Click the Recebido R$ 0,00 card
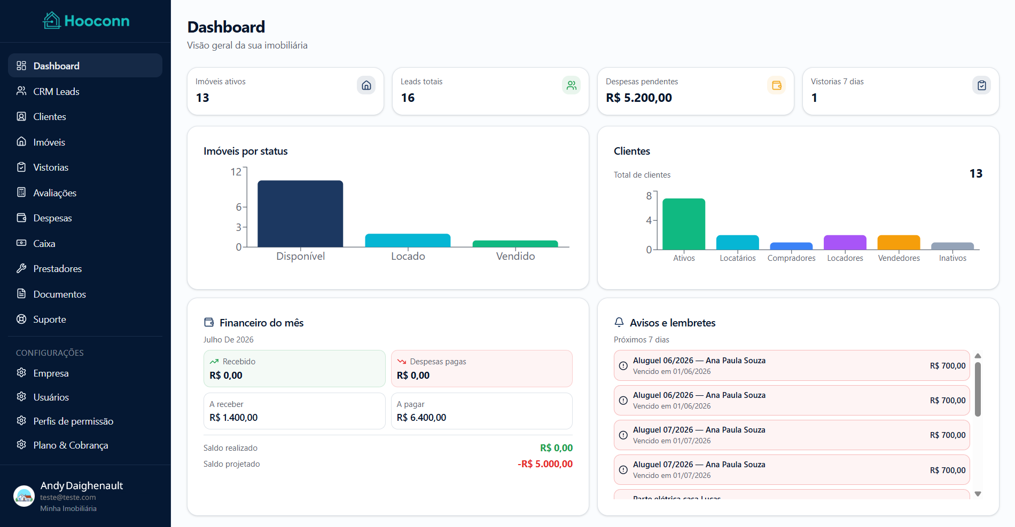Image resolution: width=1015 pixels, height=527 pixels. point(294,369)
